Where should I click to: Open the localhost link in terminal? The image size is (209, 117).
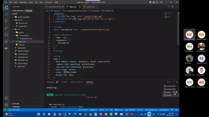tap(72, 107)
